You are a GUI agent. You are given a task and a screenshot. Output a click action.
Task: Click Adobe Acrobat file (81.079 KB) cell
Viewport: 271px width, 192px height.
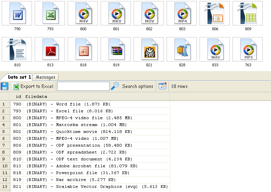(x=97, y=166)
